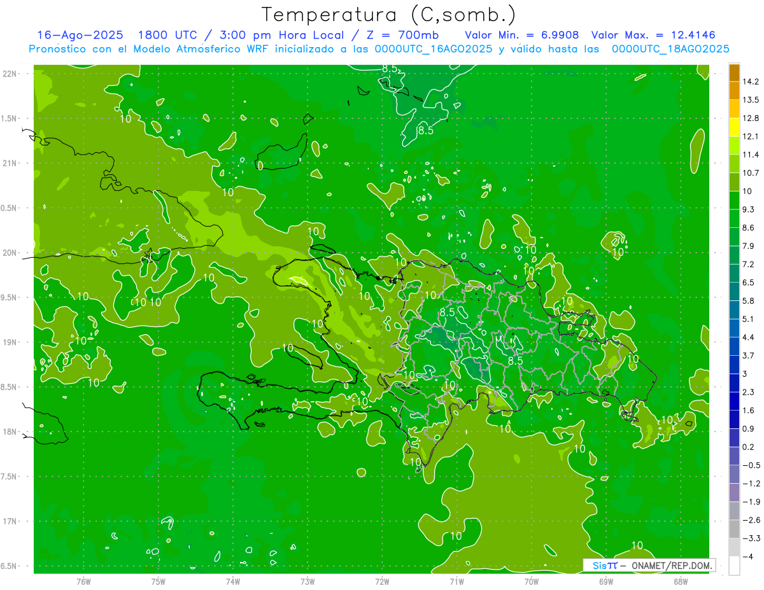Click the "68W" longitude axis label
This screenshot has width=764, height=590.
coord(681,582)
